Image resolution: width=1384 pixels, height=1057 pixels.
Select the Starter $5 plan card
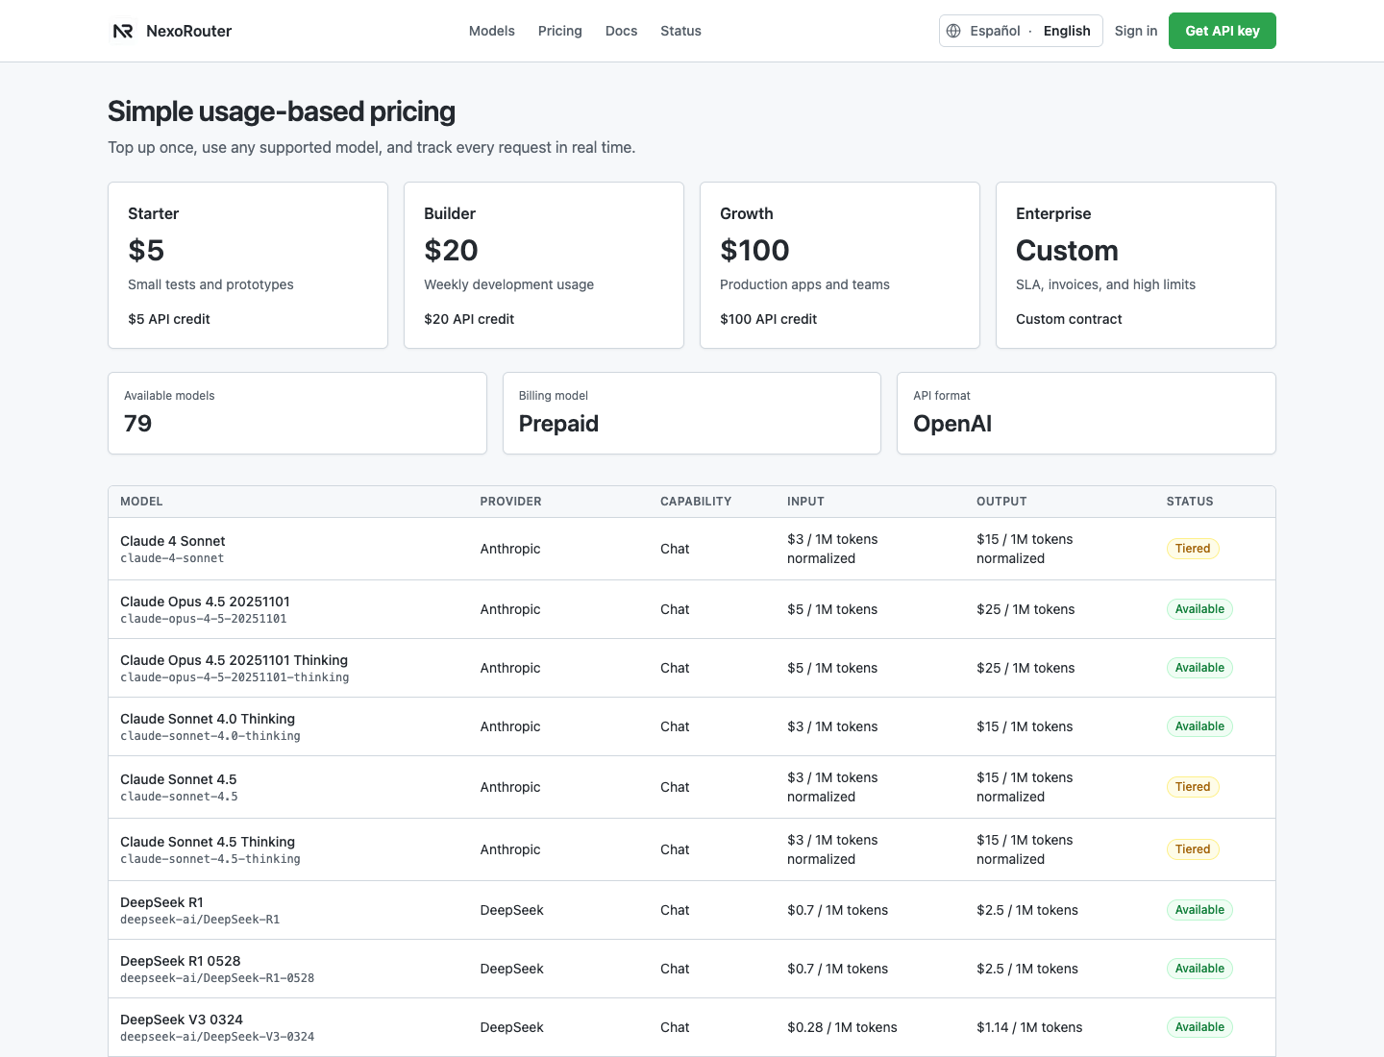248,265
